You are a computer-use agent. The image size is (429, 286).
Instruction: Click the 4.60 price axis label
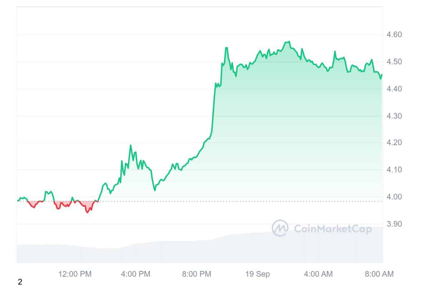coord(395,35)
